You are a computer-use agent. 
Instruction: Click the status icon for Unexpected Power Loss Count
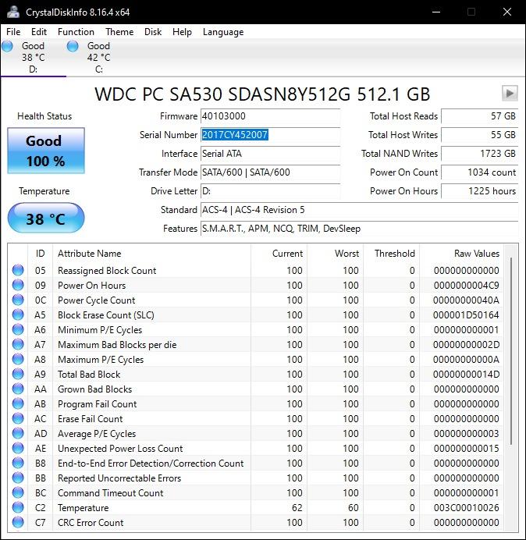tap(18, 448)
